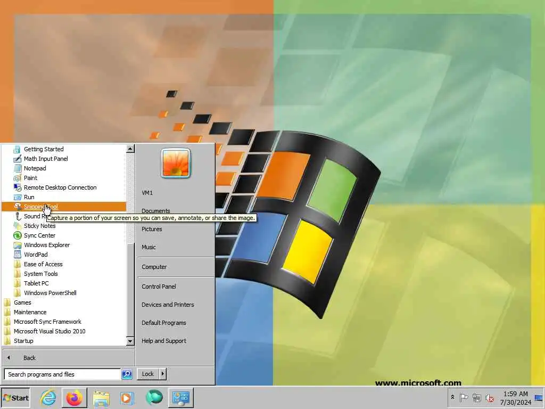Image resolution: width=545 pixels, height=409 pixels.
Task: Launch WordPad
Action: tap(36, 255)
